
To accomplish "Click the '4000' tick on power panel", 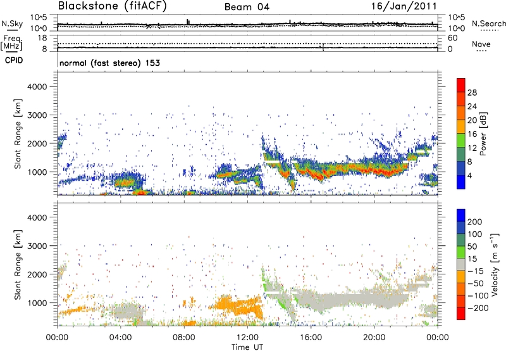I will (37, 87).
